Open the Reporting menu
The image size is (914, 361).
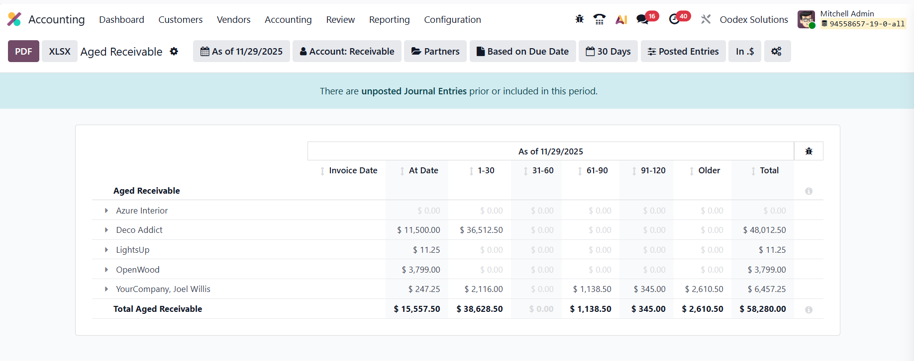pyautogui.click(x=389, y=19)
